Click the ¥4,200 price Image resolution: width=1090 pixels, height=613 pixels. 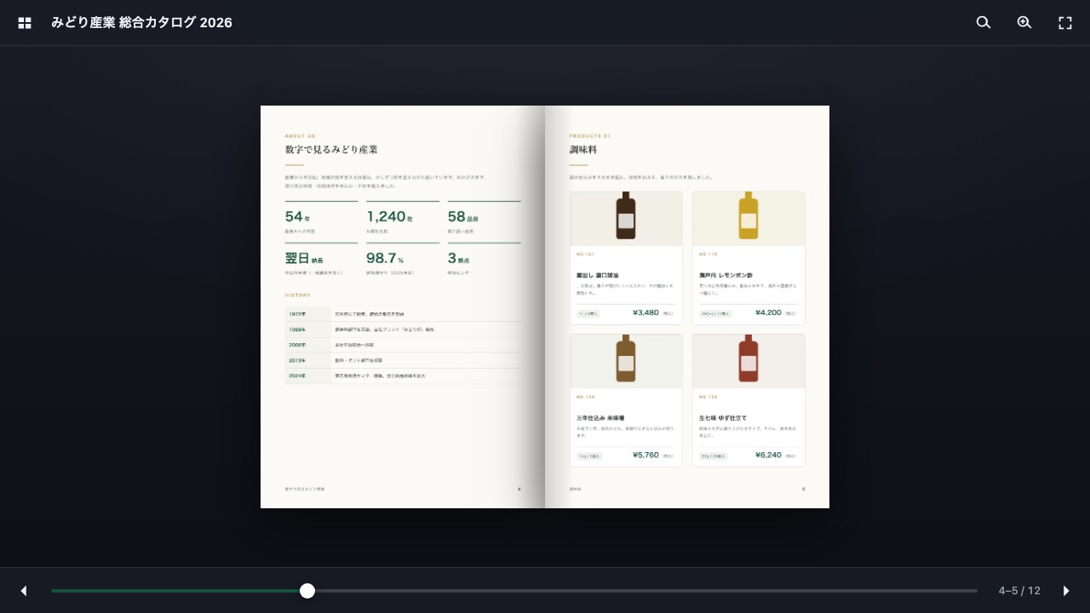[768, 312]
